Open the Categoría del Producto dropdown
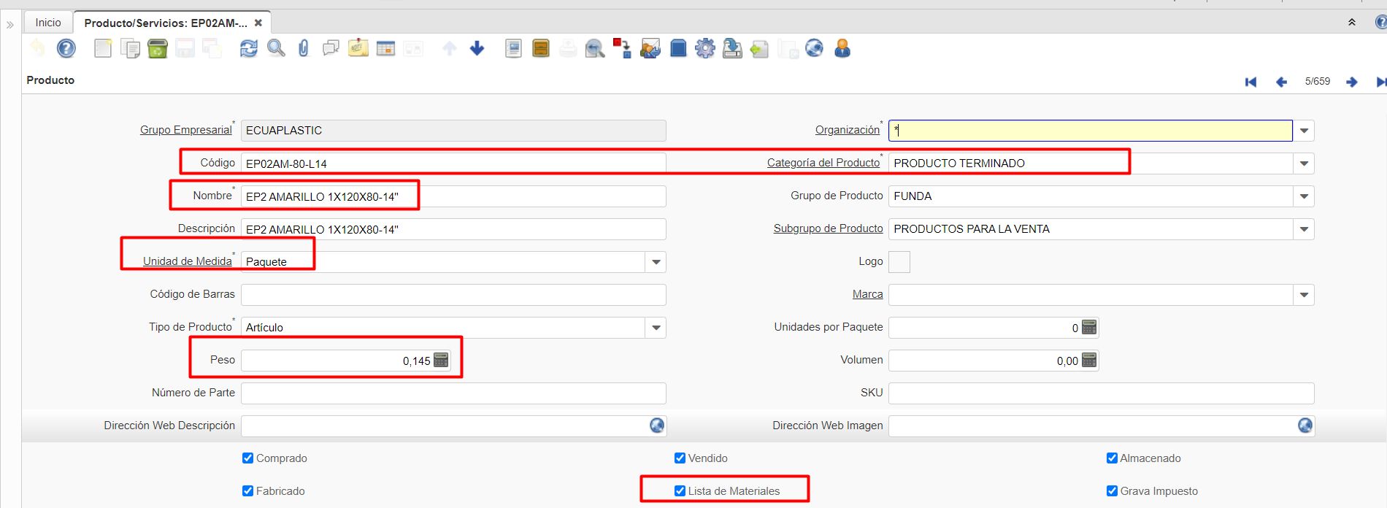Screen dimensions: 1387x508 coord(1304,163)
